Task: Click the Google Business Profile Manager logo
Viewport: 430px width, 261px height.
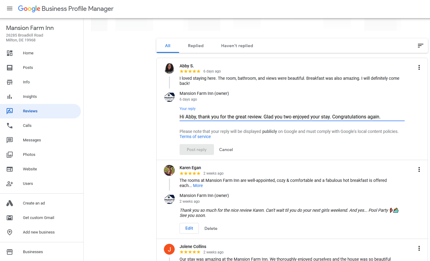Action: click(66, 9)
